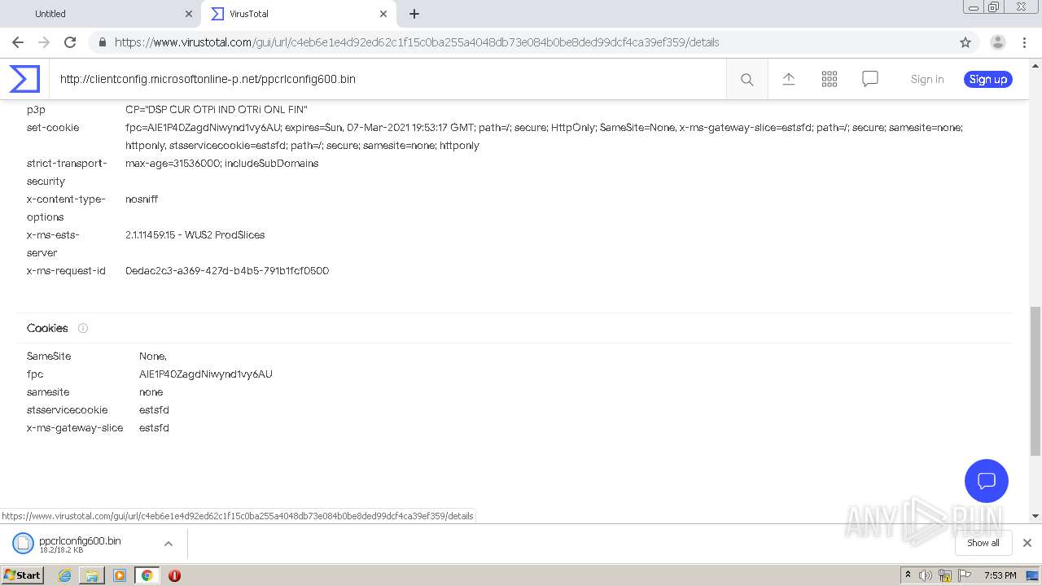Click the page vertical scrollbar thumb

1035,381
